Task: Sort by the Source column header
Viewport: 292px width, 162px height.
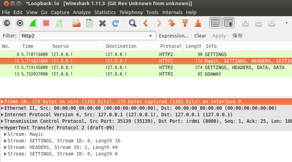Action: 77,46
